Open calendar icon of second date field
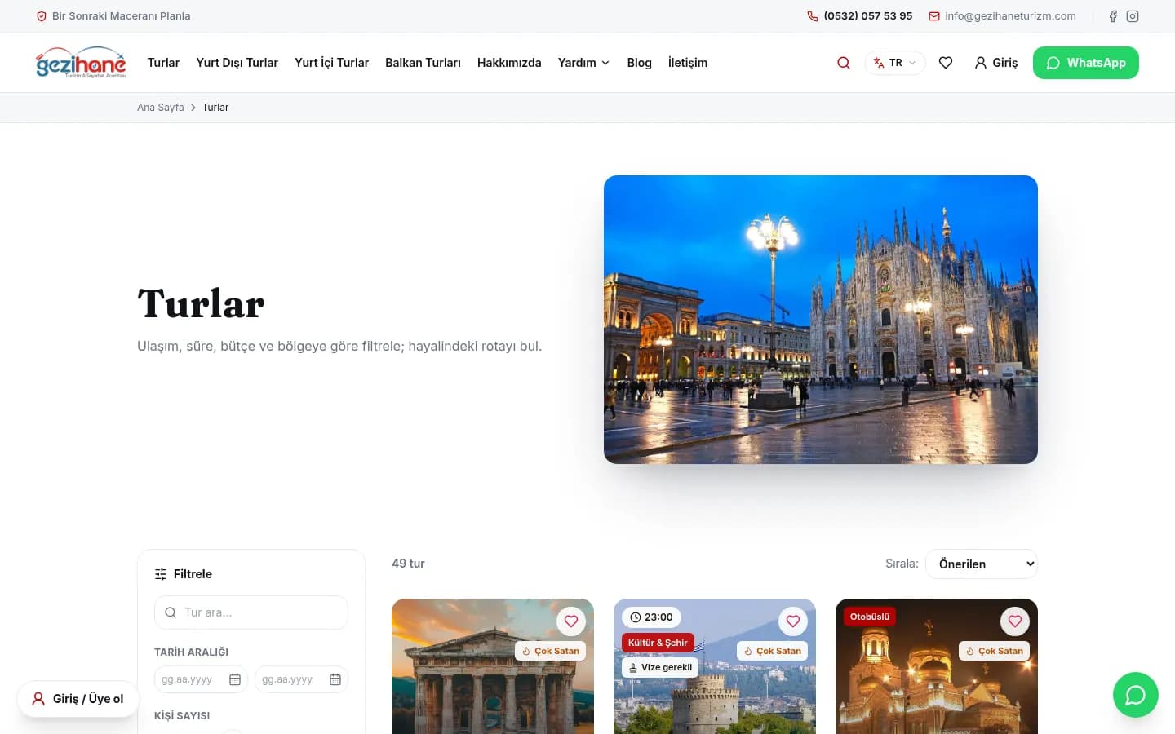The width and height of the screenshot is (1175, 734). (335, 679)
